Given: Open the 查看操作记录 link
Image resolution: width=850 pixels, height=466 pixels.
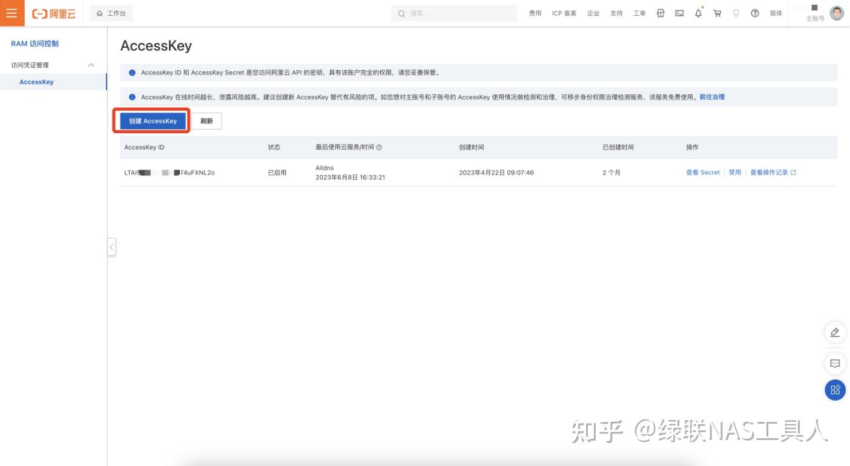Looking at the screenshot, I should [769, 172].
